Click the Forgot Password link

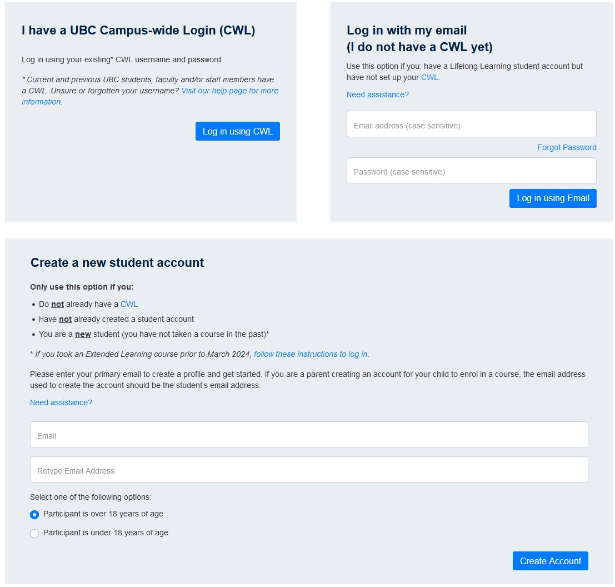pos(566,147)
